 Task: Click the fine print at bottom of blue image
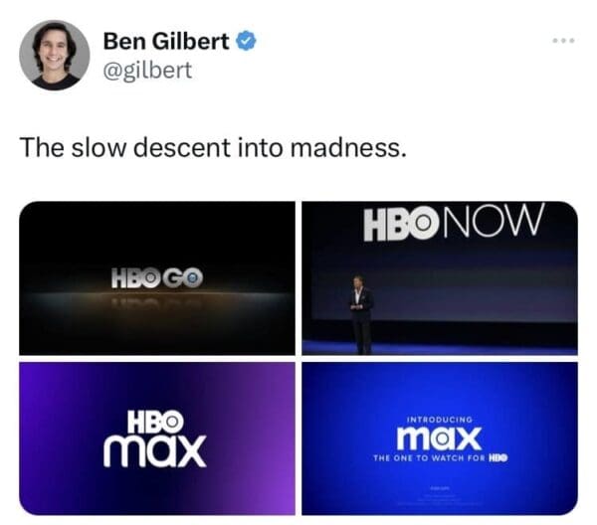coord(440,496)
